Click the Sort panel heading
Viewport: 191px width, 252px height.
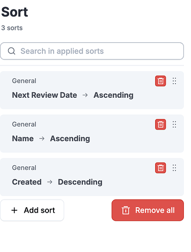(15, 12)
